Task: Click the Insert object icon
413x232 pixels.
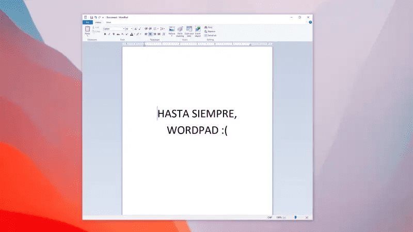Action: click(198, 31)
